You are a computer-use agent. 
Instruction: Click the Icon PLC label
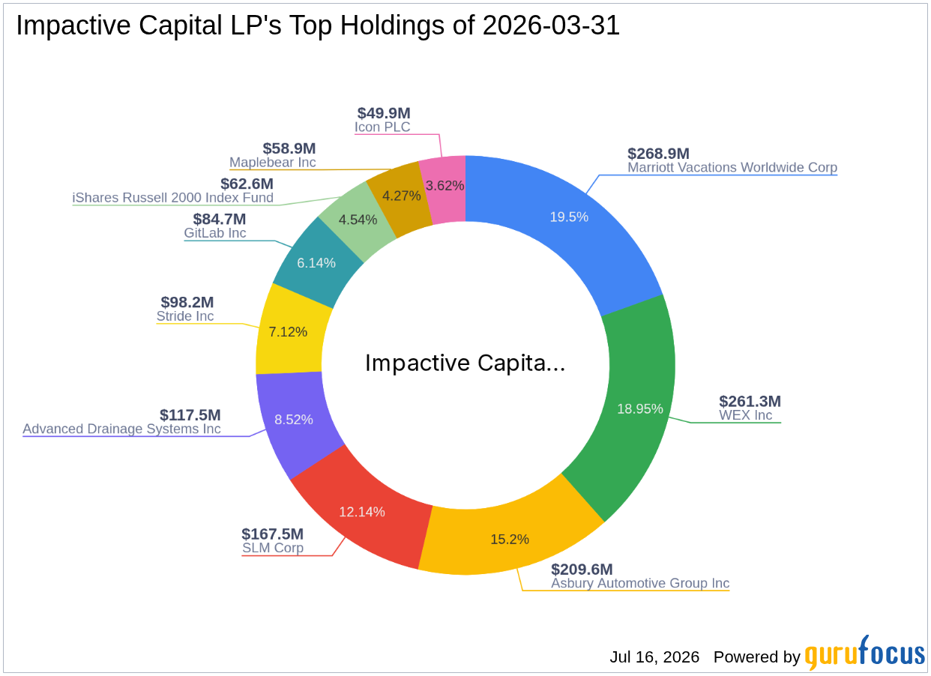[382, 127]
